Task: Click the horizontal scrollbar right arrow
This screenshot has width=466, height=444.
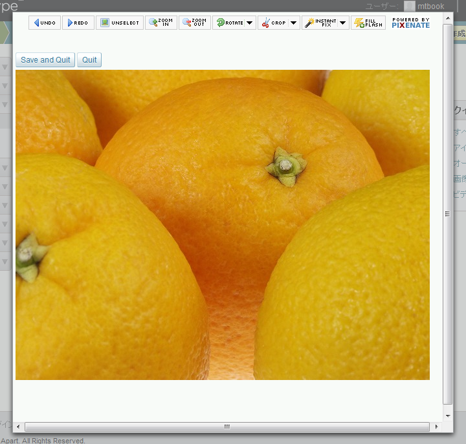Action: (436, 427)
